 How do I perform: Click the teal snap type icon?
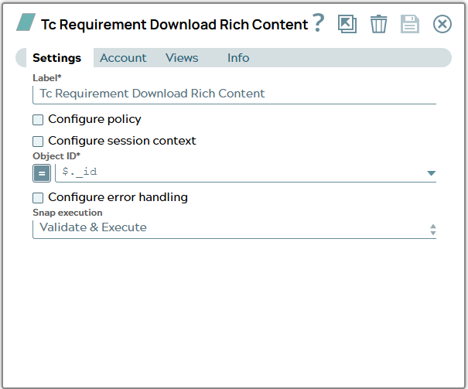pyautogui.click(x=26, y=22)
